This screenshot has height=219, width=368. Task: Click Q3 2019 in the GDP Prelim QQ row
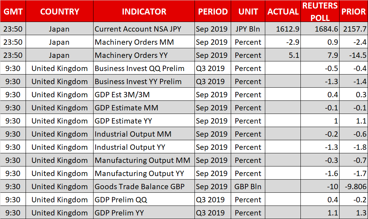pos(210,199)
